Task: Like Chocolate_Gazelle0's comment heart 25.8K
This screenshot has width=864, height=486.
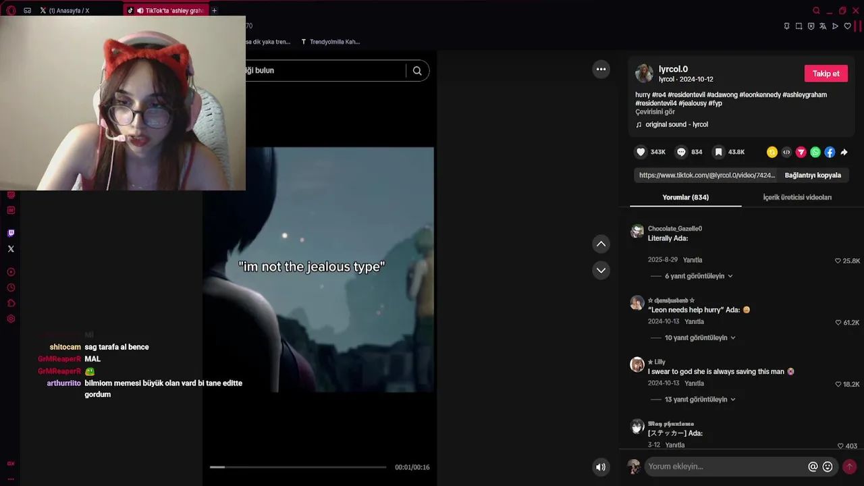Action: tap(838, 261)
